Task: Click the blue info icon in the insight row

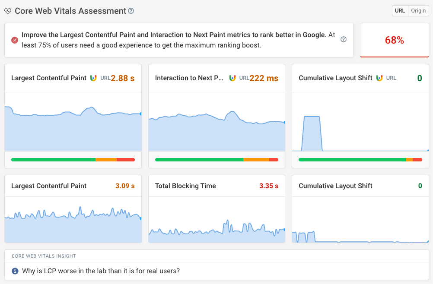Action: click(16, 271)
